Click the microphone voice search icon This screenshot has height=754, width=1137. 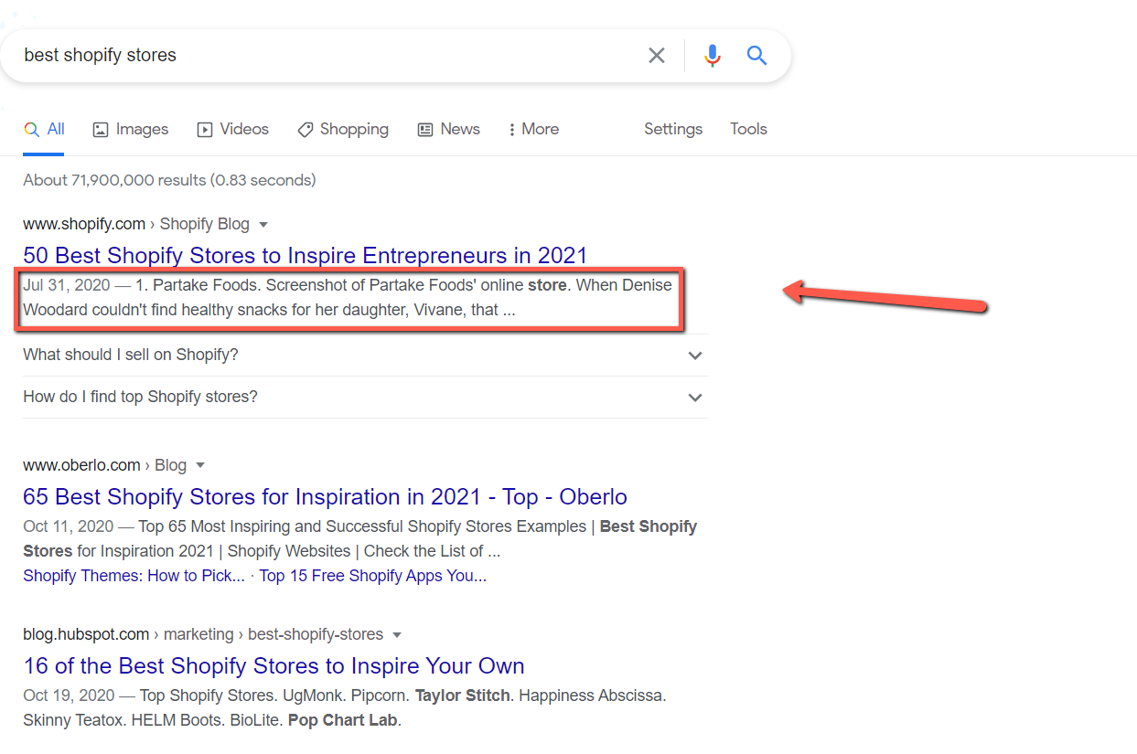click(x=712, y=56)
